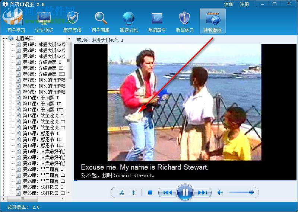Select lesson 第8课 祖父的行李箱

44,86
